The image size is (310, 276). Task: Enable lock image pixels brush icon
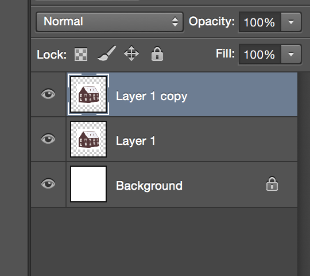click(107, 53)
